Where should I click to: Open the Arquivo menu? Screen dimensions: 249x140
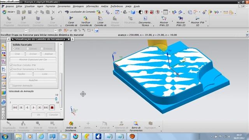tap(10, 6)
